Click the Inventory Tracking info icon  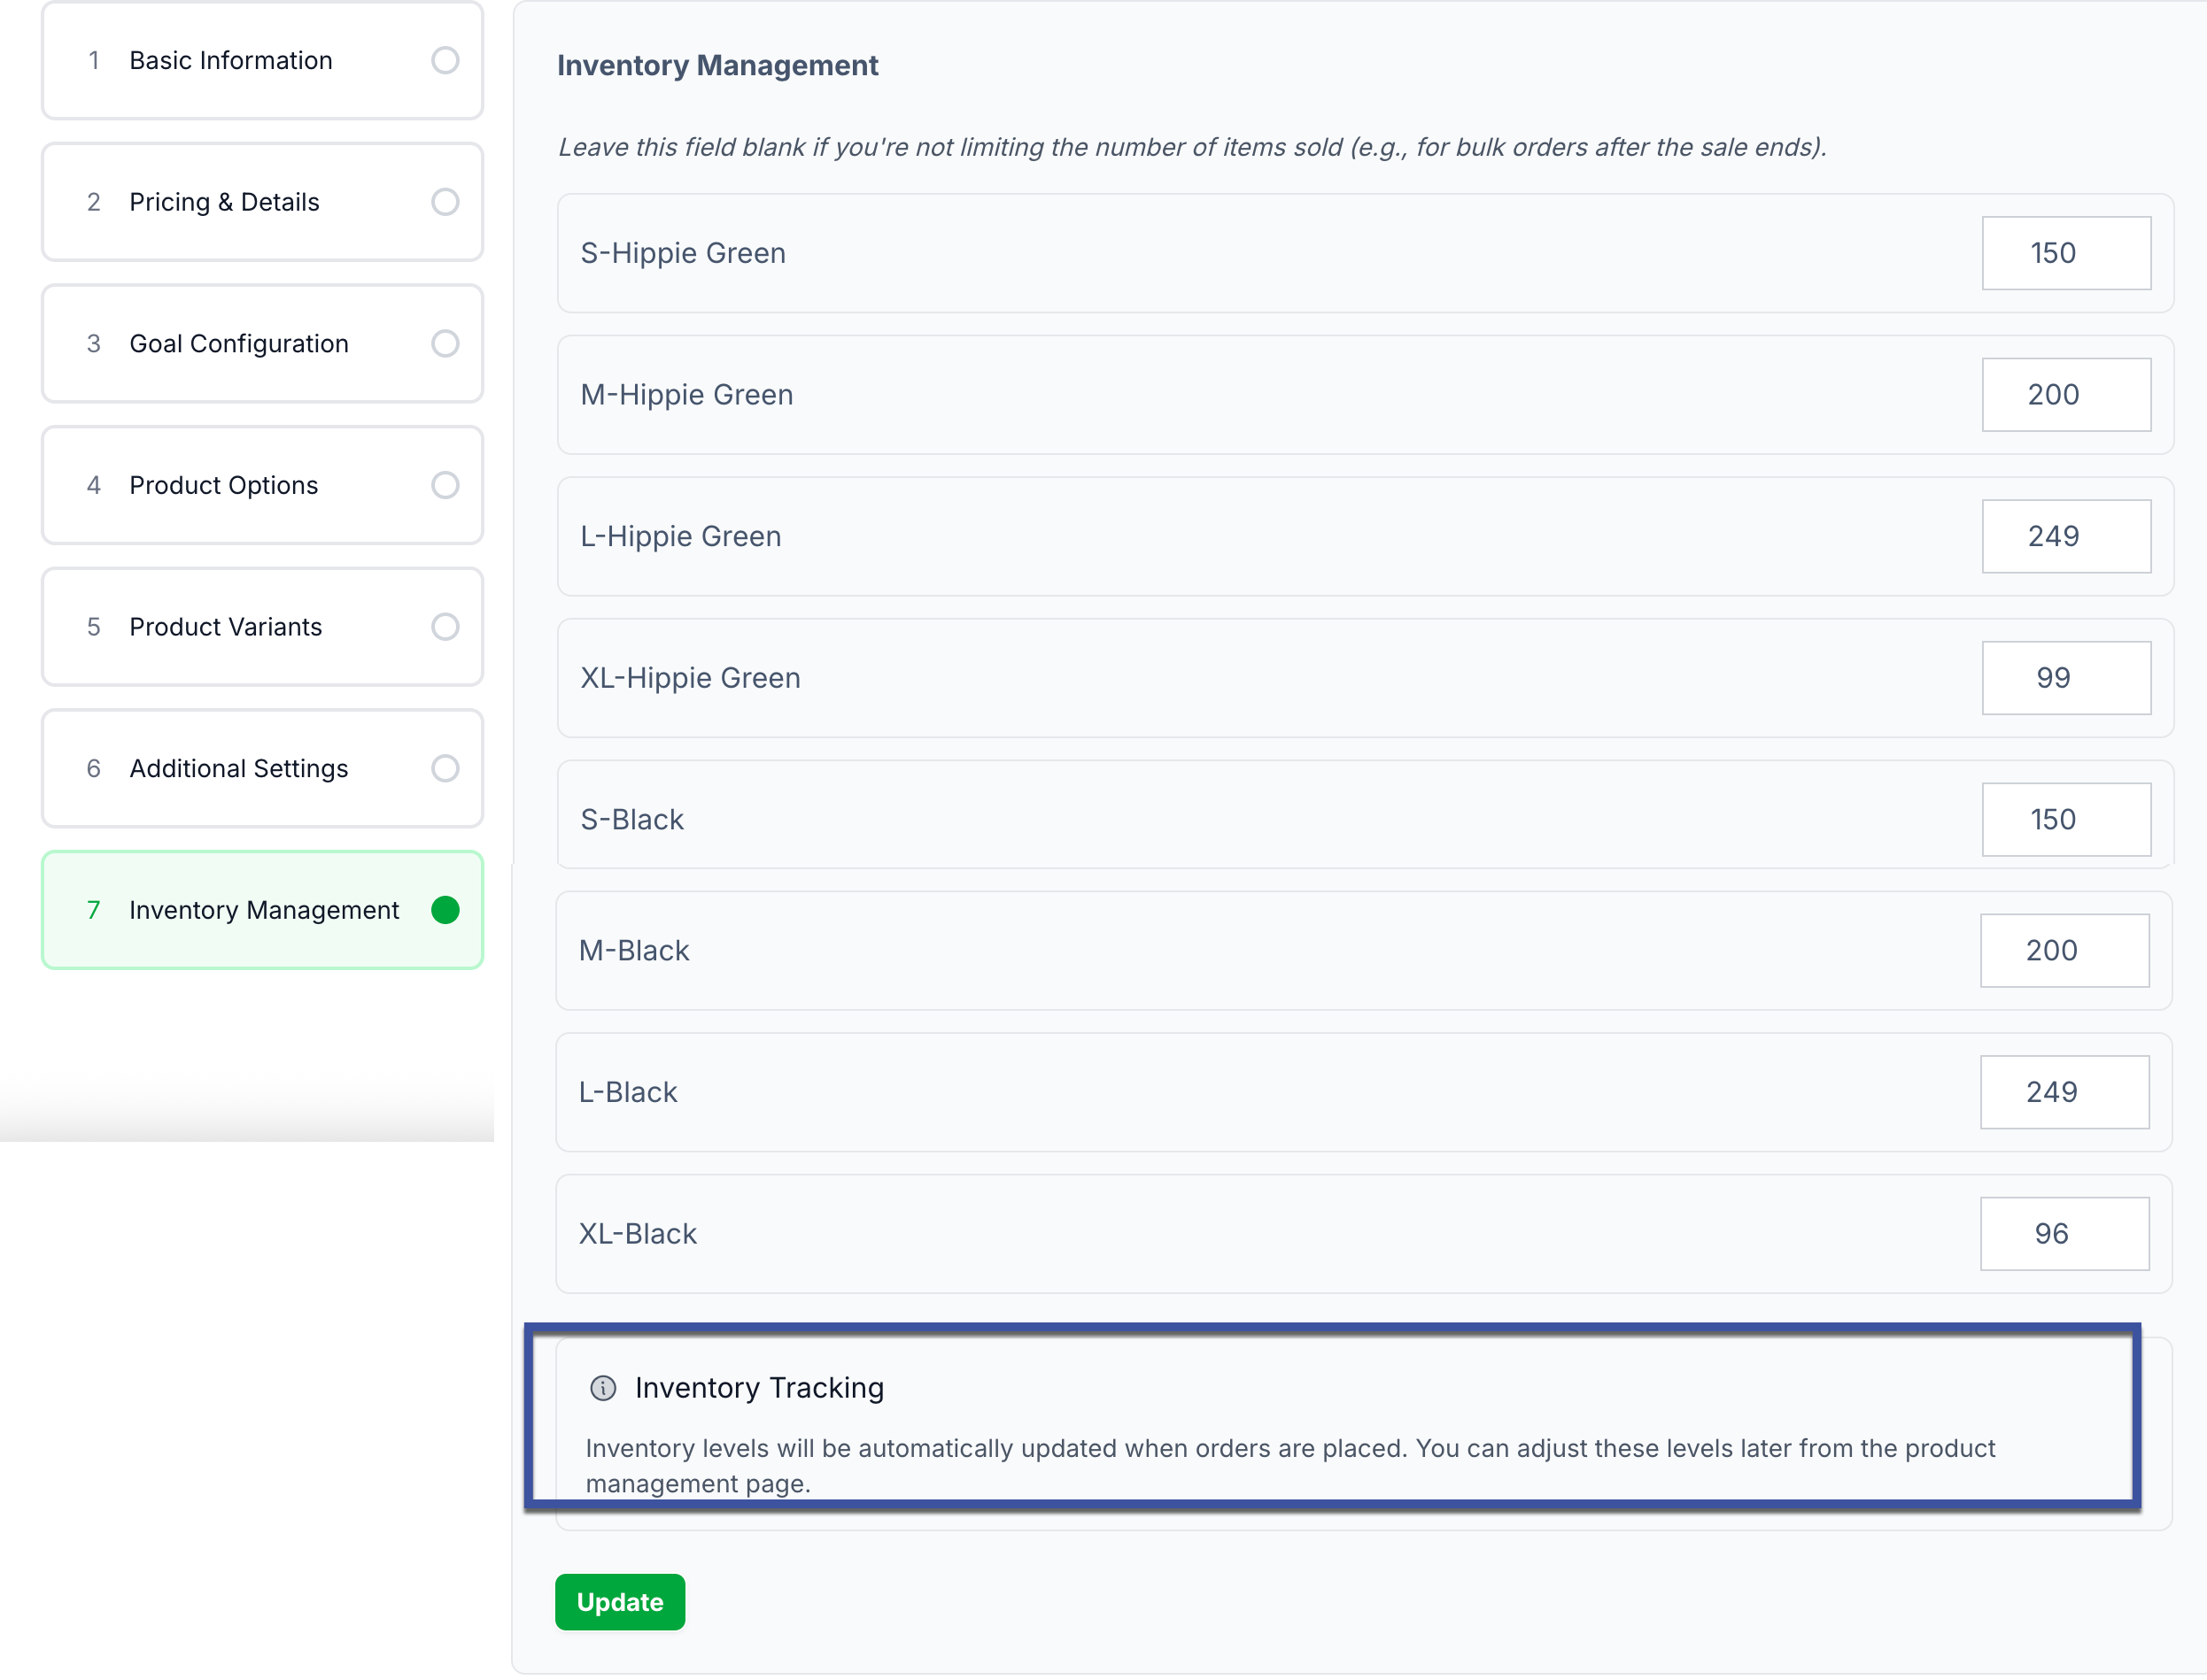[x=602, y=1388]
